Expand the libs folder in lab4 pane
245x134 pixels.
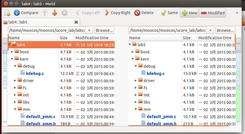(15, 102)
